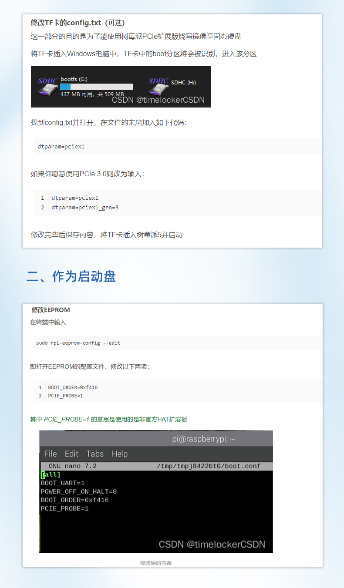Click the highlighted [all] line in nano
344x588 pixels.
[x=51, y=474]
